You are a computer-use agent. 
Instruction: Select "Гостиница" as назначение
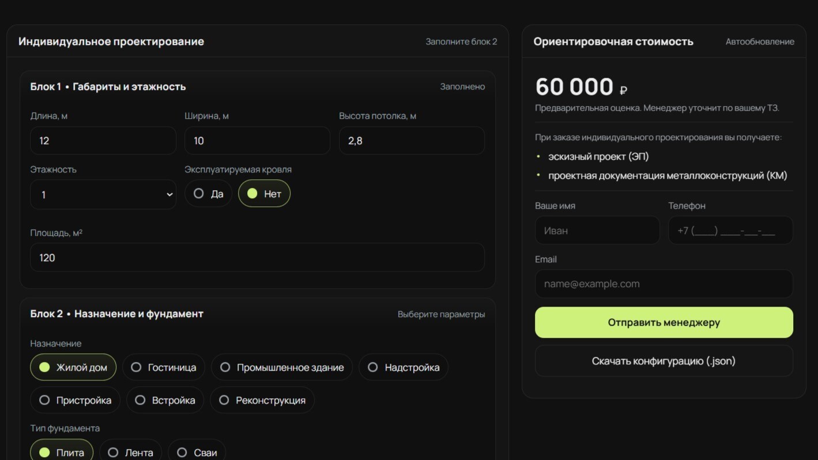pyautogui.click(x=163, y=367)
